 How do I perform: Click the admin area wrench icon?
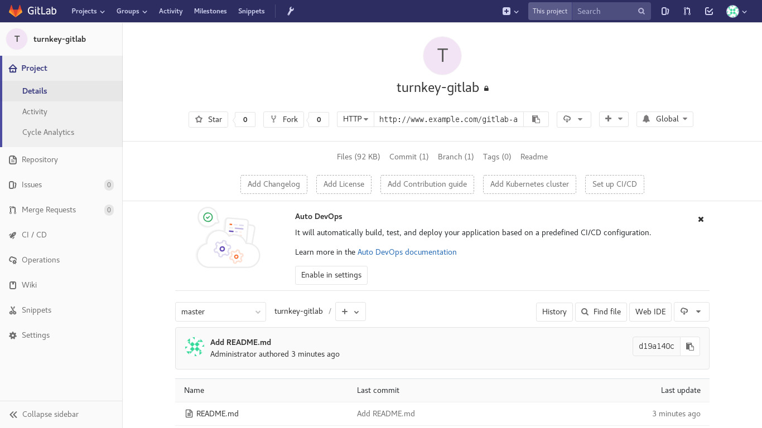click(x=291, y=11)
